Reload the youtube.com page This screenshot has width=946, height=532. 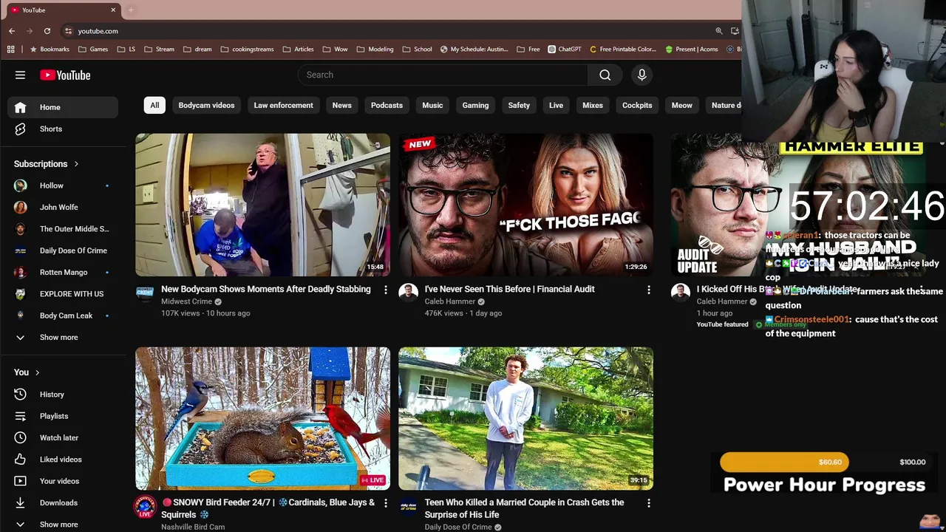point(47,31)
